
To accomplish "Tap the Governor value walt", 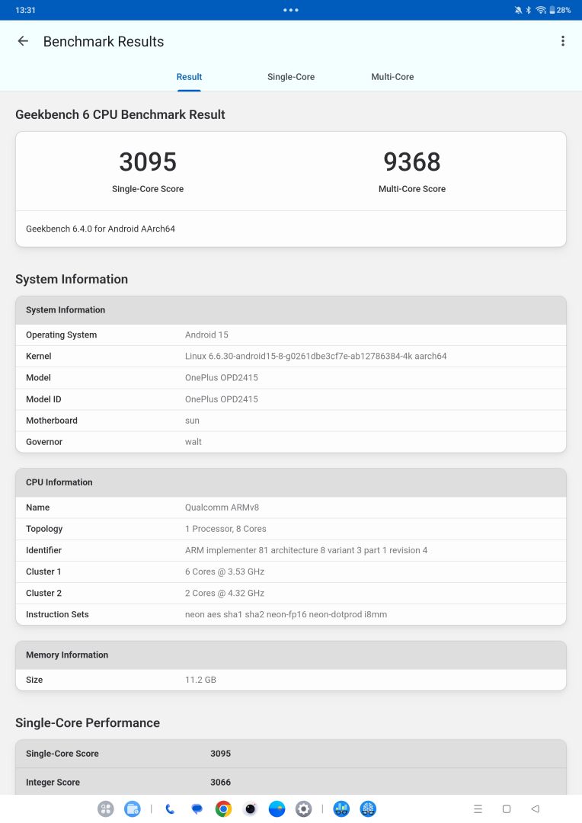I will pos(193,442).
